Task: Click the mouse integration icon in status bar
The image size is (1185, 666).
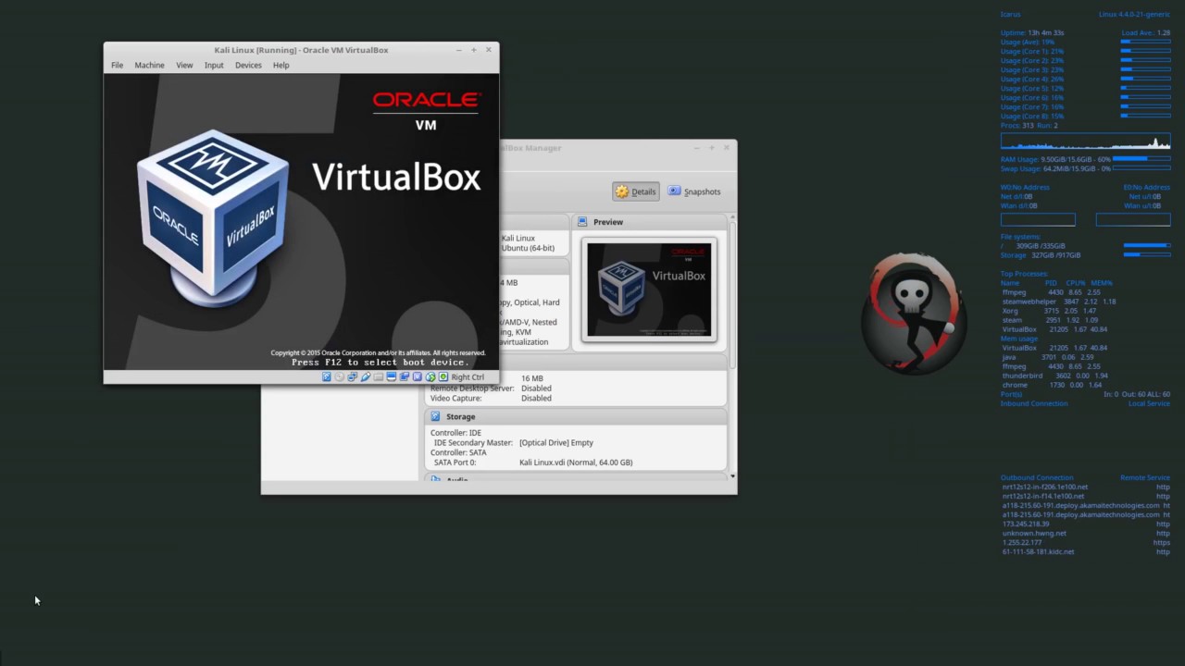Action: pos(430,376)
